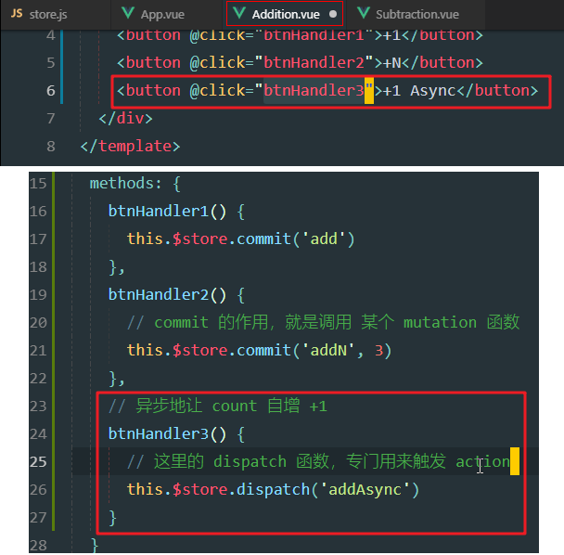Viewport: 564px width, 555px height.
Task: Go to the Subtraction.vue tab
Action: click(417, 15)
